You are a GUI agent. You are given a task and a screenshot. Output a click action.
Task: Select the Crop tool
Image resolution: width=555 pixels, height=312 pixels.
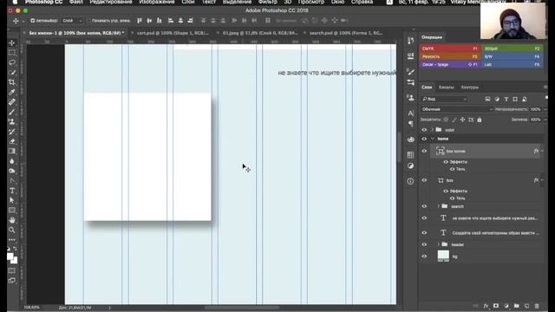11,82
